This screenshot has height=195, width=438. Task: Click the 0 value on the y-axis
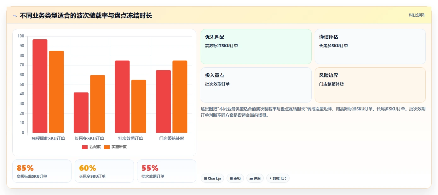tap(23, 133)
